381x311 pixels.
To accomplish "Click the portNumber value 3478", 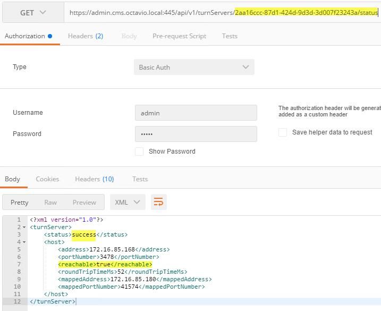I will [107, 257].
